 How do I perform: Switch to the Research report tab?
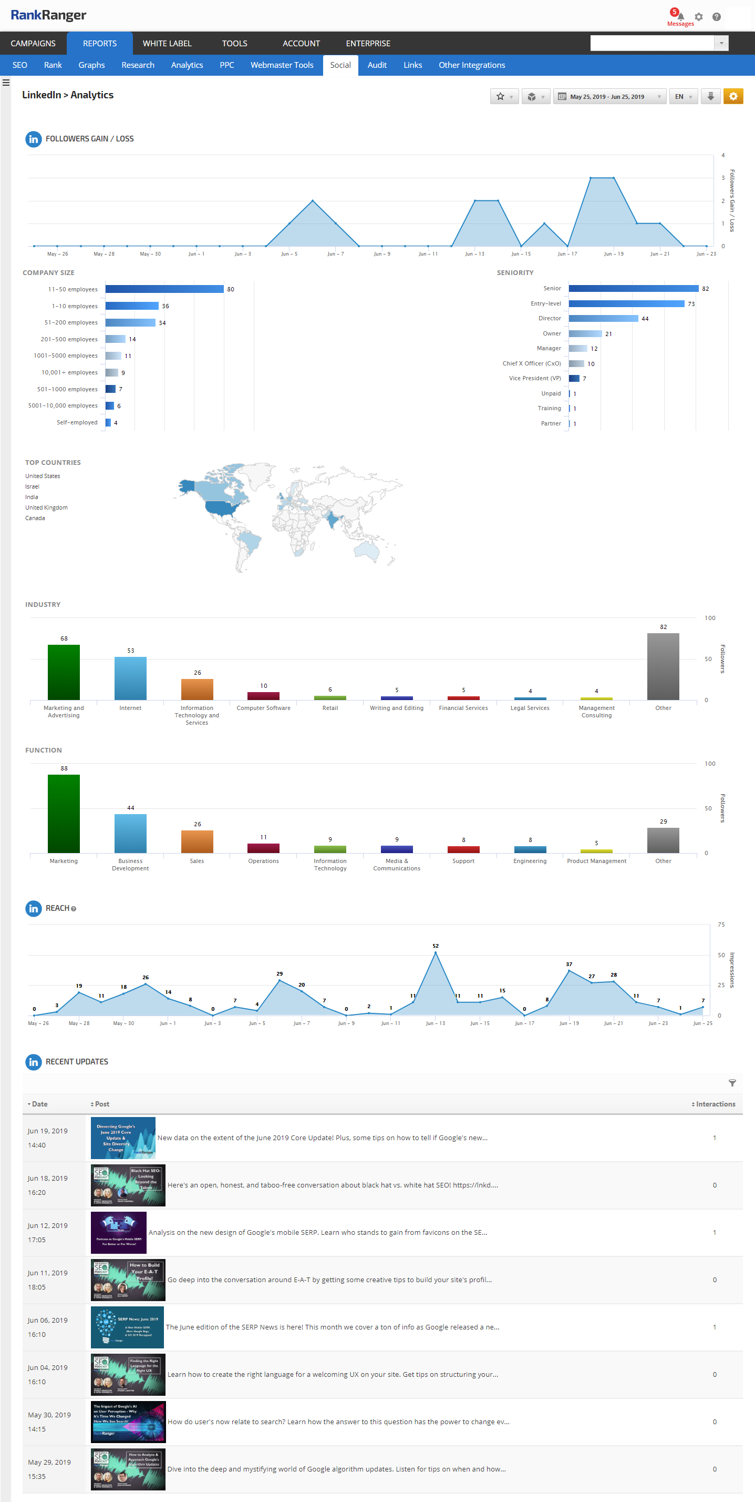[x=138, y=65]
